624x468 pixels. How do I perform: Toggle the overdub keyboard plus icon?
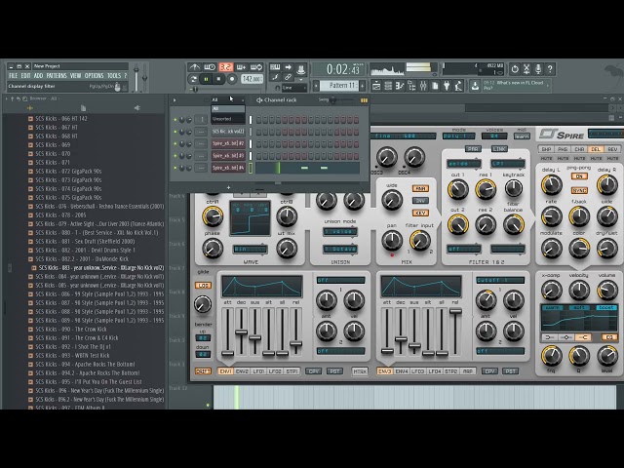(x=241, y=67)
